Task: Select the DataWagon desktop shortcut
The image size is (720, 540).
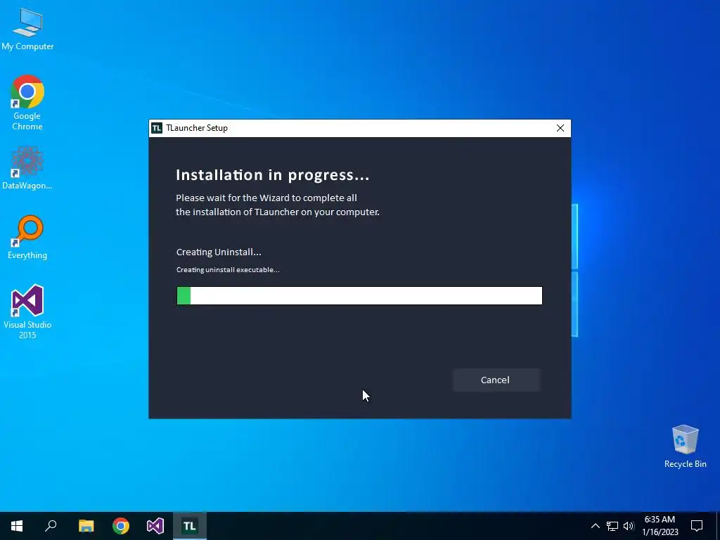Action: (x=27, y=168)
